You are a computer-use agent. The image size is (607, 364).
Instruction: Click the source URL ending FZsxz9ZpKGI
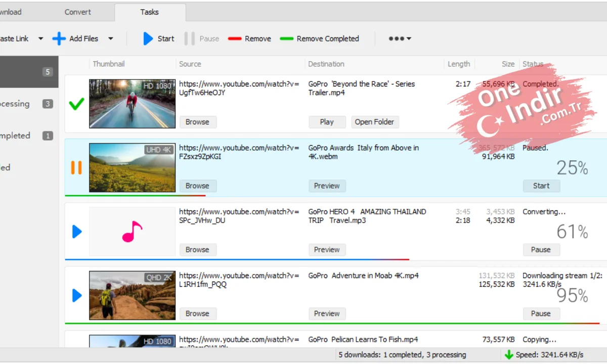239,152
